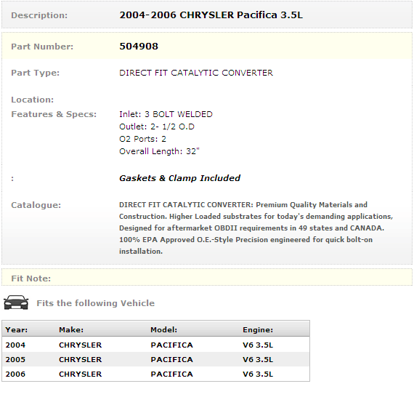This screenshot has height=397, width=414.
Task: Click PACIFICA in the 2005 row
Action: point(172,359)
